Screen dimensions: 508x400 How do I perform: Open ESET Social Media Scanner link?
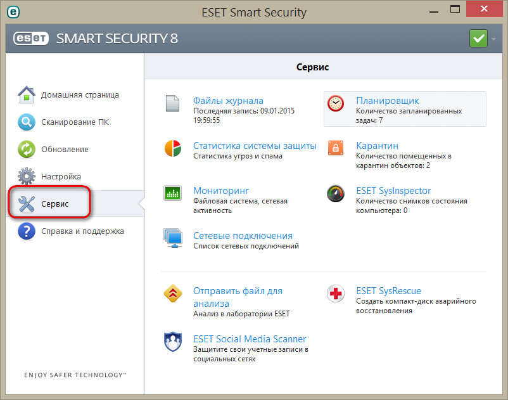(250, 339)
